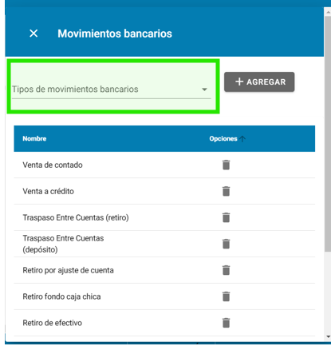Click the scrollbar down arrow

(x=328, y=337)
